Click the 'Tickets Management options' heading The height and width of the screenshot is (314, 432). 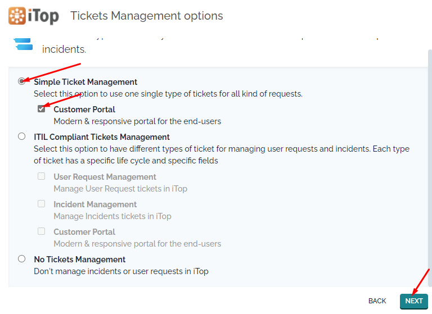point(147,16)
